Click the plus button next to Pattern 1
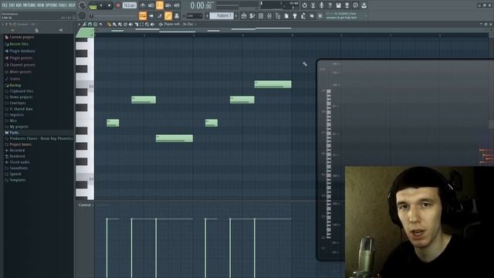494x278 pixels. click(236, 15)
